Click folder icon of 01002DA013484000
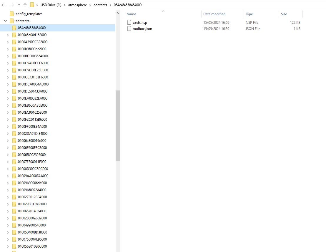This screenshot has height=252, width=326. click(x=14, y=134)
